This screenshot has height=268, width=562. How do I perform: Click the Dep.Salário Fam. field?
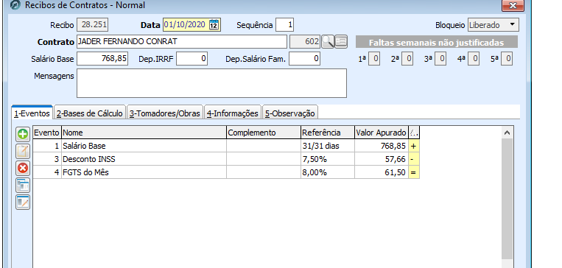coord(305,59)
